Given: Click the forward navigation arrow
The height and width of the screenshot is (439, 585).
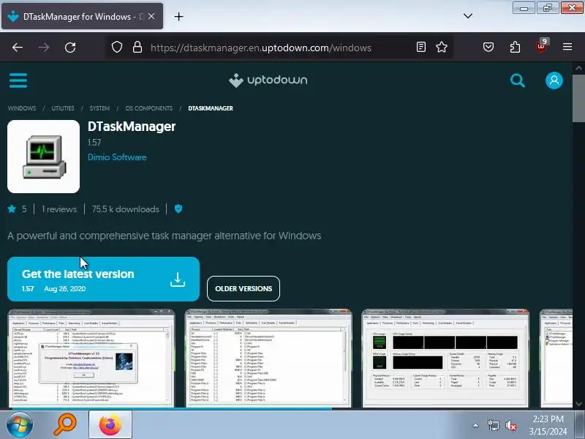Looking at the screenshot, I should point(44,48).
